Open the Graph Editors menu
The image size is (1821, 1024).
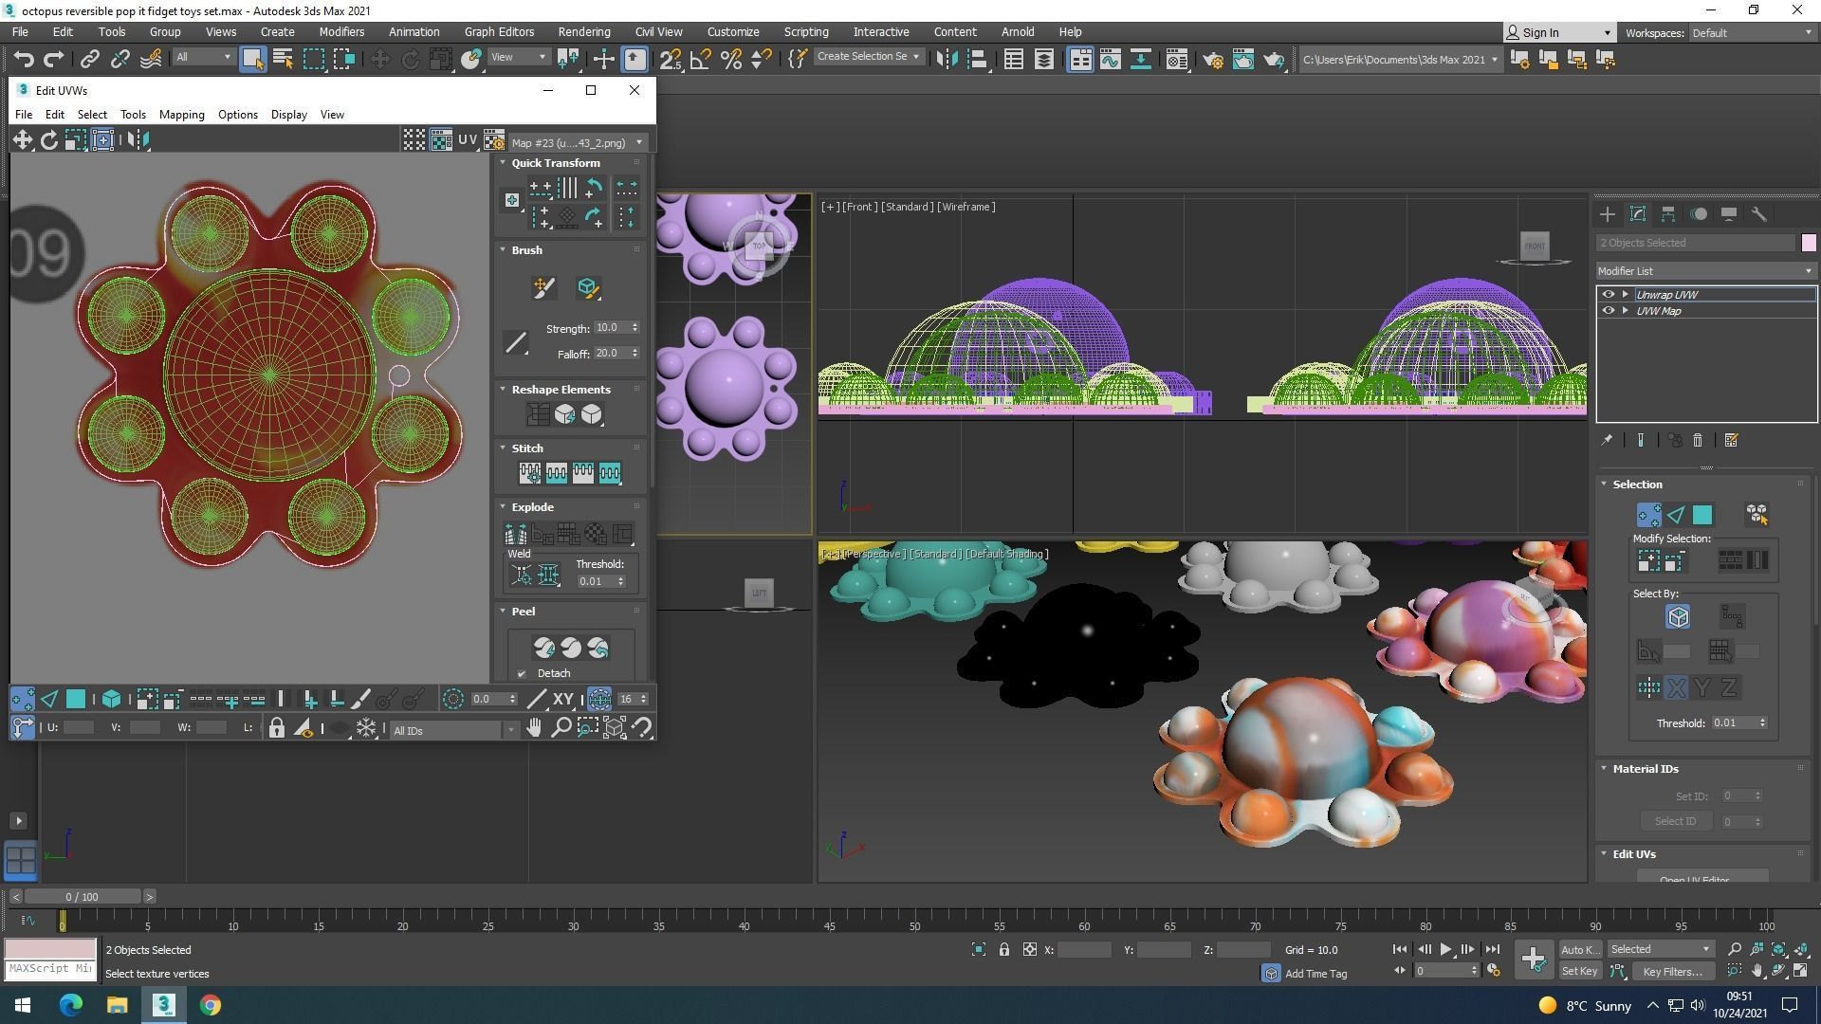pyautogui.click(x=499, y=31)
